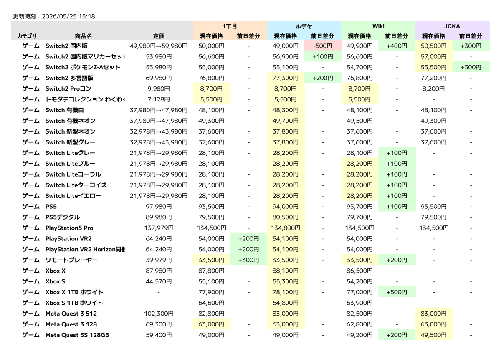501x354 pixels.
Task: Click the 49,700円 ルデヤ price
Action: click(x=286, y=121)
